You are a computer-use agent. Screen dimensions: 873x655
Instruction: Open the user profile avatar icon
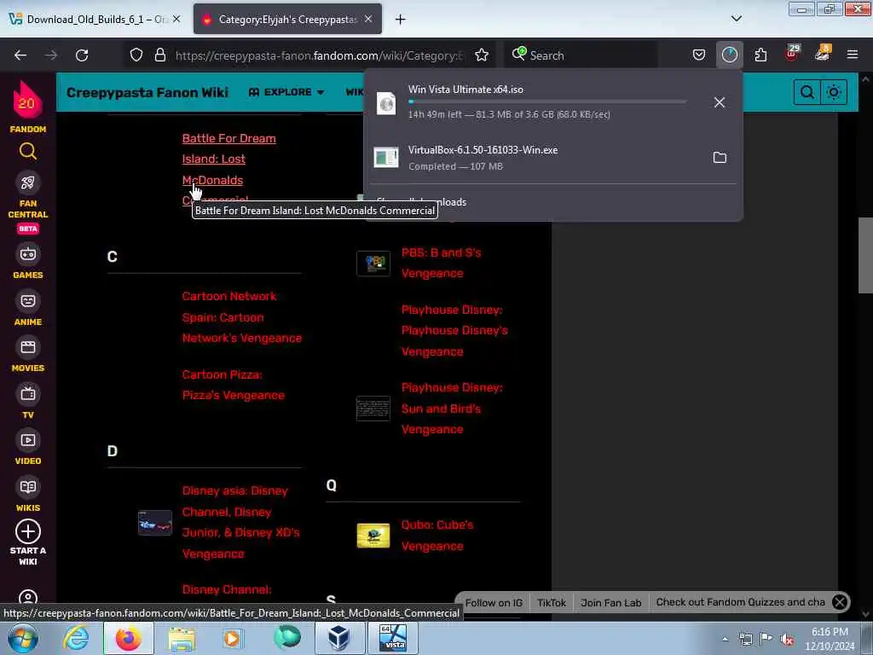(x=27, y=597)
